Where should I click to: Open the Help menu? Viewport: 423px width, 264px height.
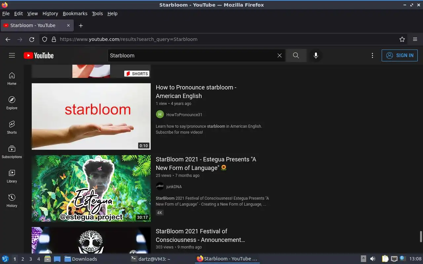tap(112, 14)
